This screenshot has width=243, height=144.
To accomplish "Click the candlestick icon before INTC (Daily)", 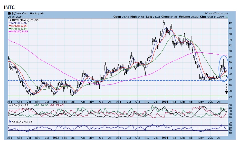I will coord(10,20).
